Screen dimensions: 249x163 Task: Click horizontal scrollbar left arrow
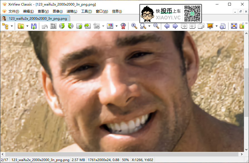(3, 154)
